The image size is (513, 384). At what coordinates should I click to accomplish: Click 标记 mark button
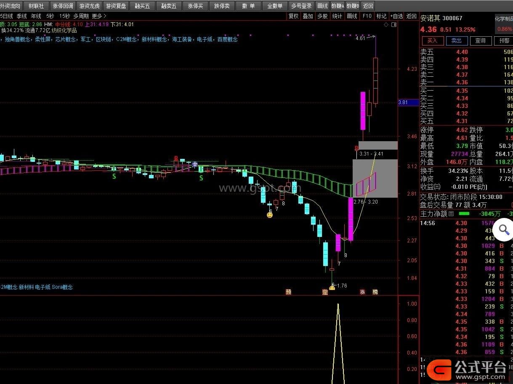(x=381, y=16)
